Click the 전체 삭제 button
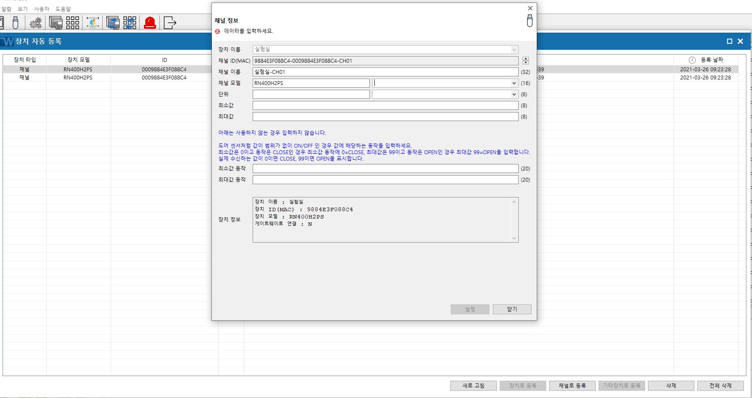 [721, 386]
